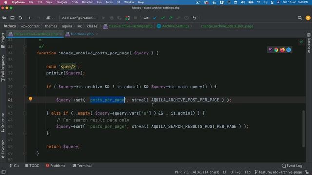Open the folder icon in toolbar
Screen dimensions: 312x175
(x=4, y=18)
